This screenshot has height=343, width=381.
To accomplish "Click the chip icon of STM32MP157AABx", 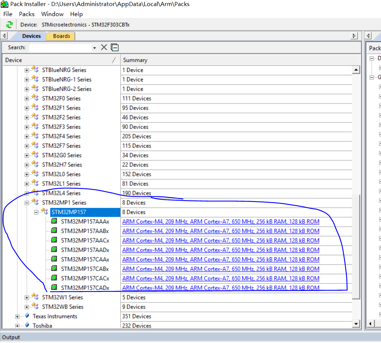I will (x=54, y=230).
